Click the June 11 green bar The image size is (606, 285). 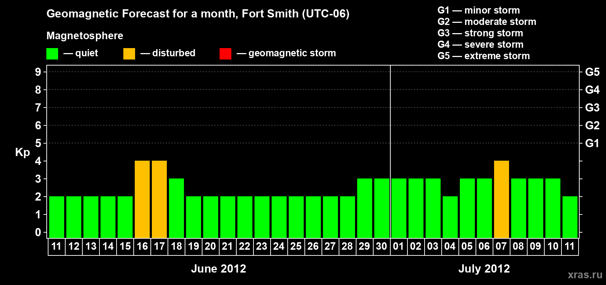click(x=57, y=217)
